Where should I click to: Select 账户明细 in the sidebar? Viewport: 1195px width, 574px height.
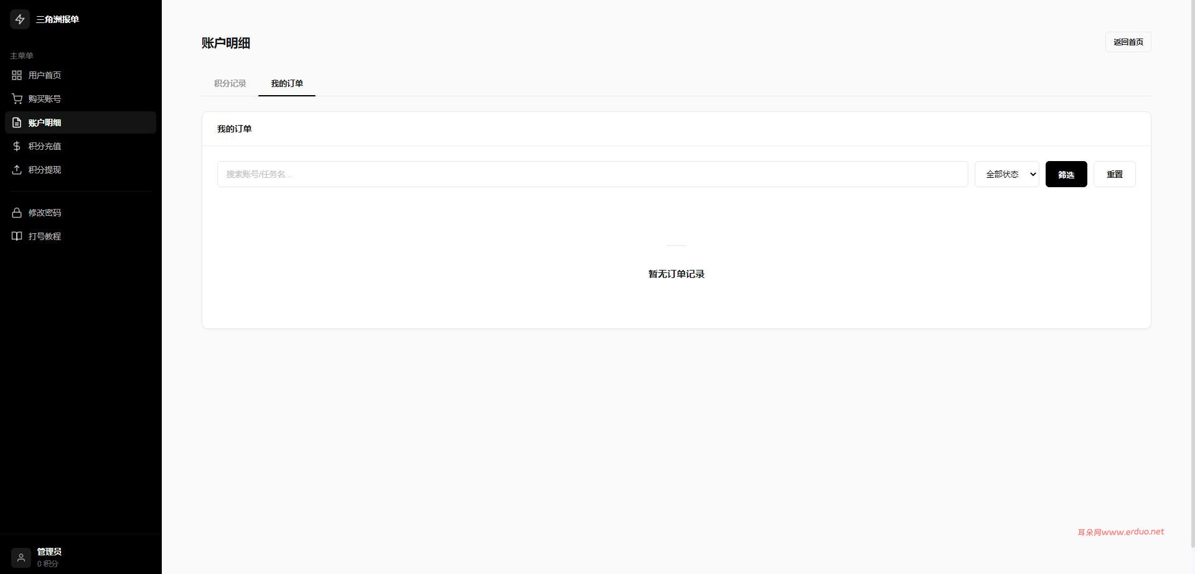tap(80, 123)
